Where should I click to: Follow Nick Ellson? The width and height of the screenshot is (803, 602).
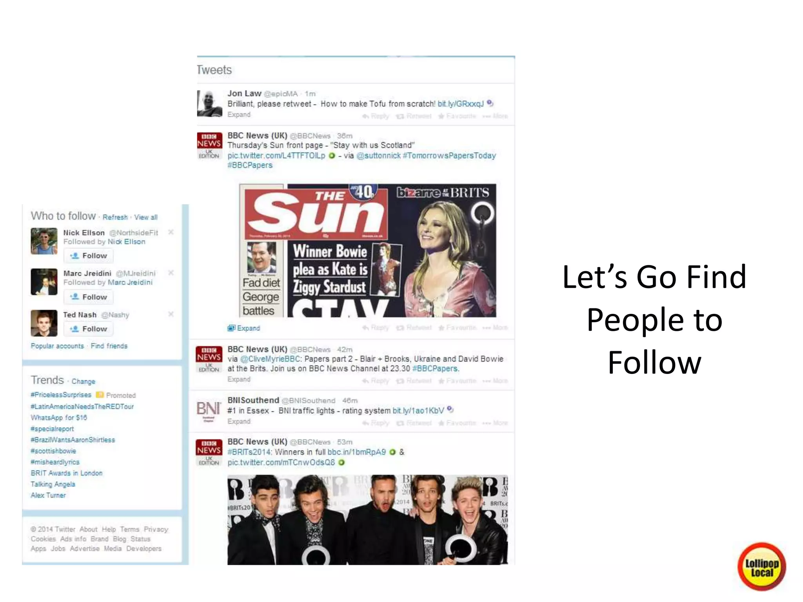89,256
